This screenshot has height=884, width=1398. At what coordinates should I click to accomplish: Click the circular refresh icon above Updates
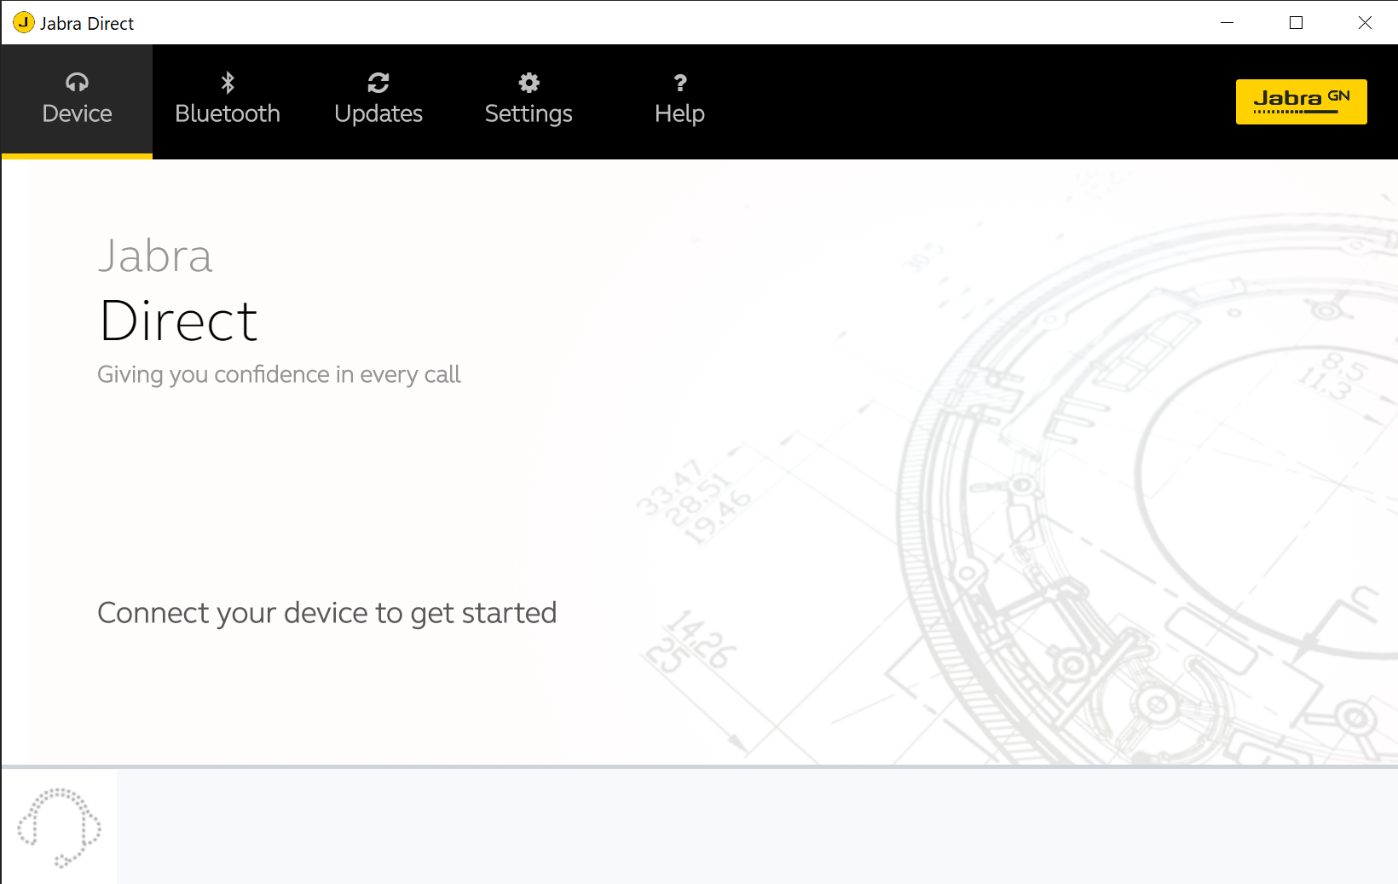[378, 82]
